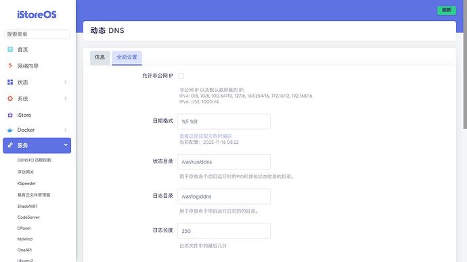Click the iStore menu label
This screenshot has height=262, width=467.
(x=24, y=115)
